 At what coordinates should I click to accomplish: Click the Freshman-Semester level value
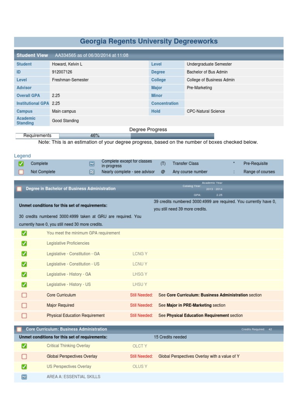pos(70,80)
